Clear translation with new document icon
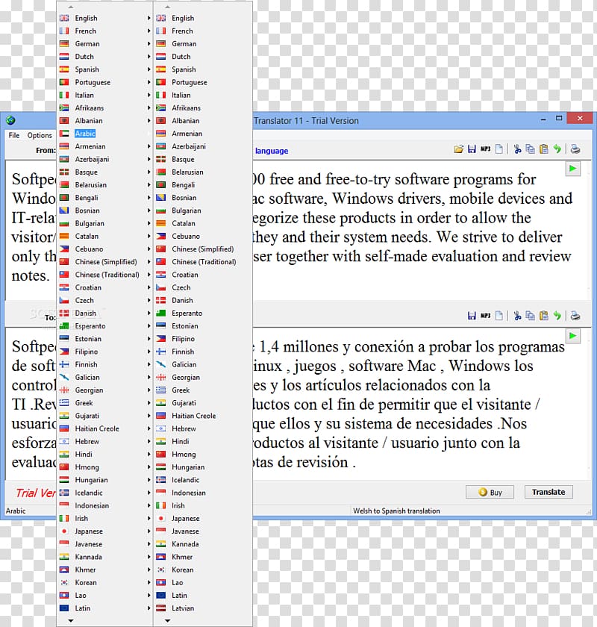Screen dimensions: 597x627 499,316
